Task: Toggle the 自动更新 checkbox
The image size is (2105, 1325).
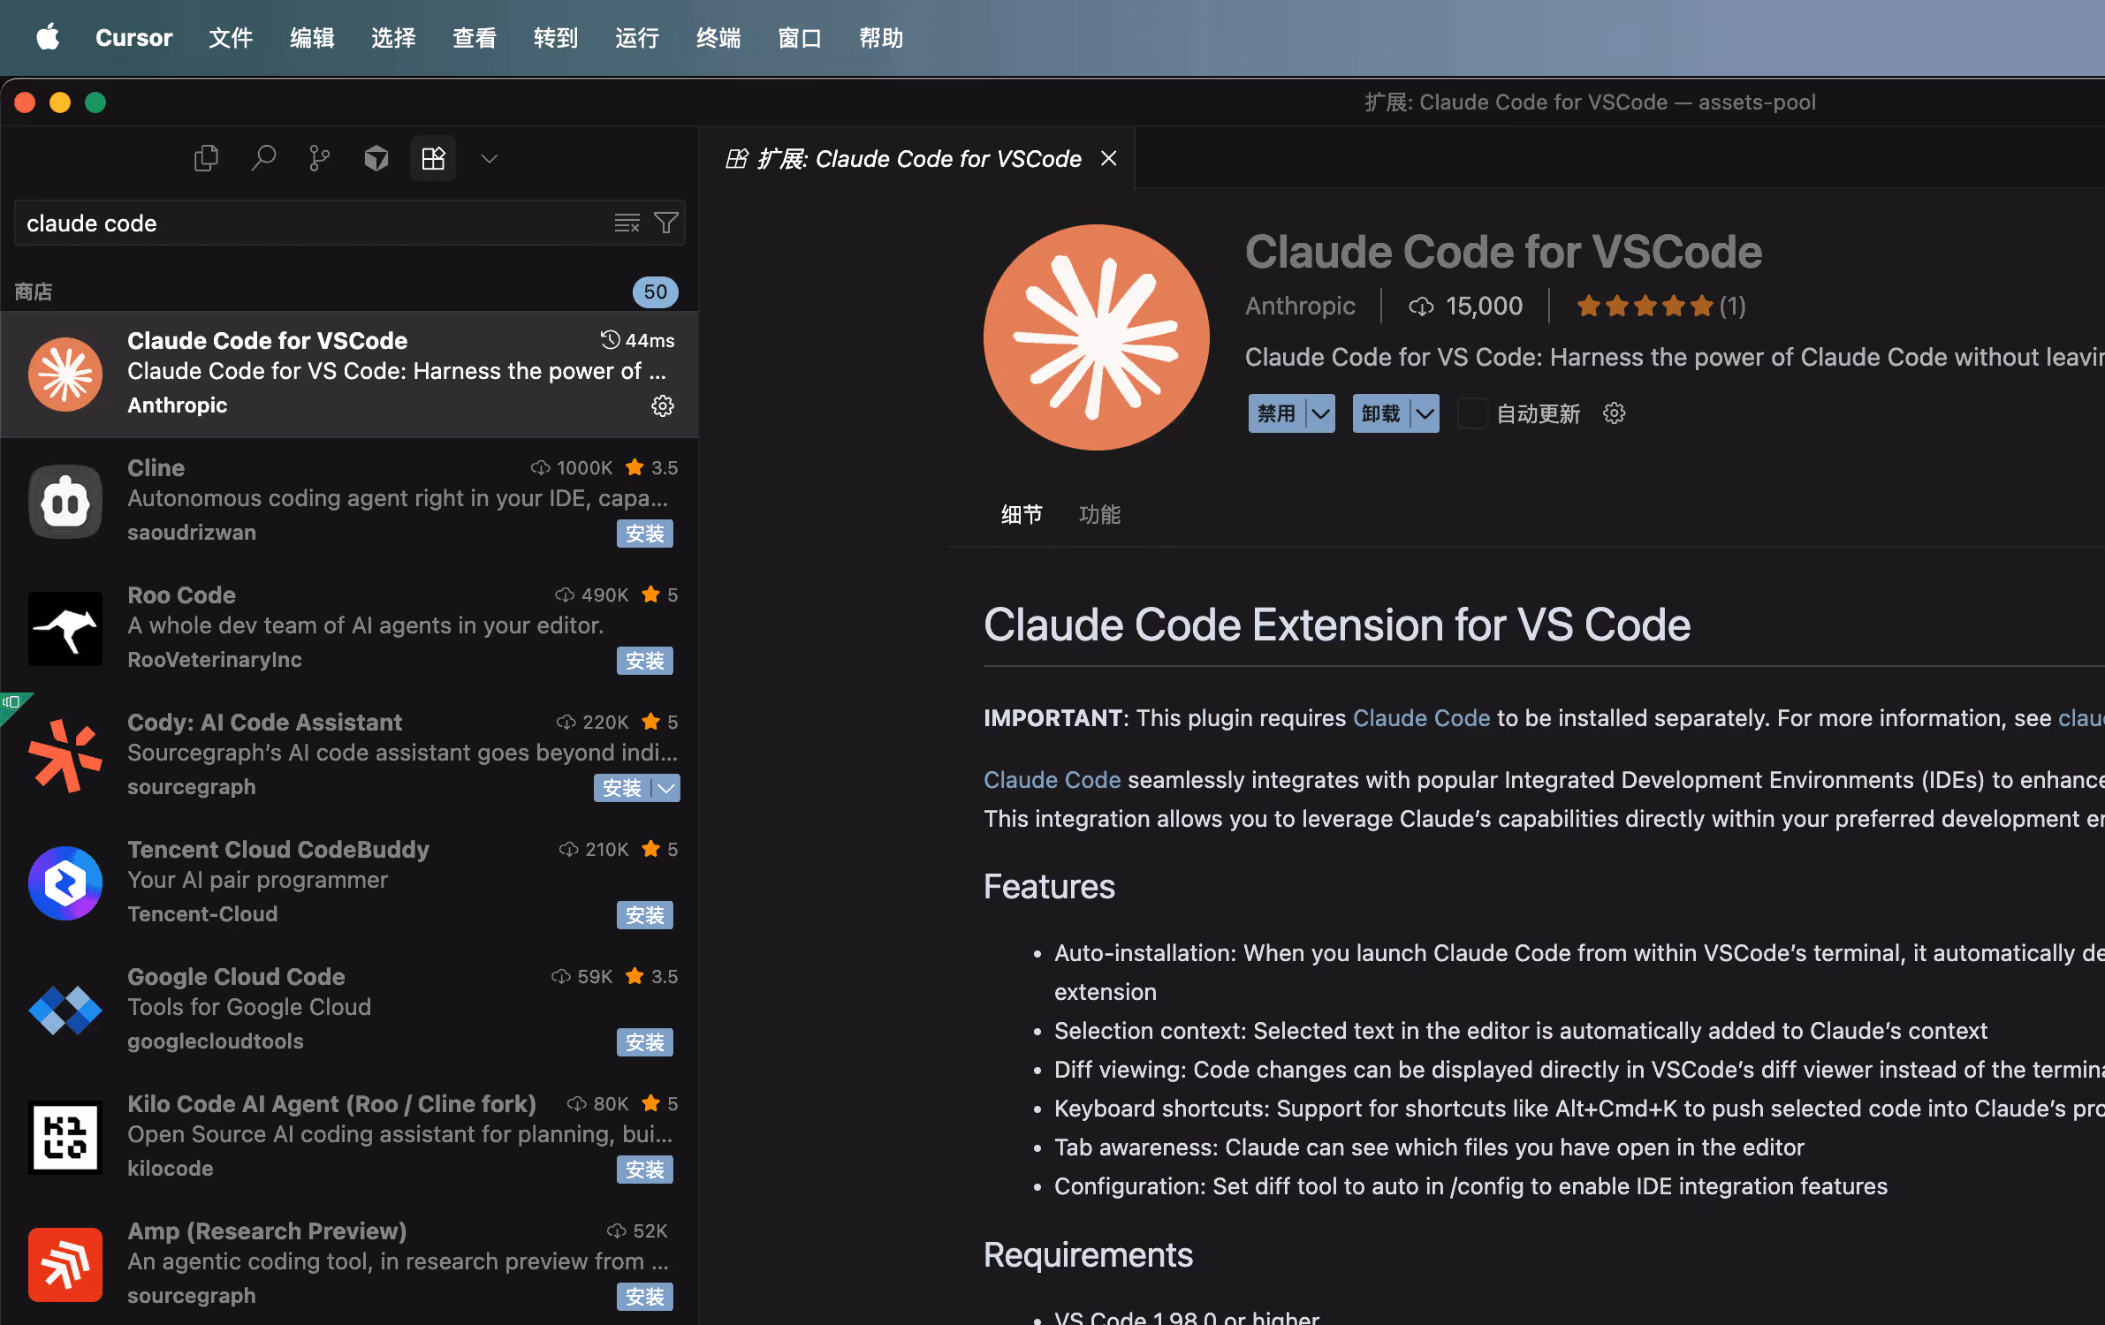Action: coord(1472,413)
